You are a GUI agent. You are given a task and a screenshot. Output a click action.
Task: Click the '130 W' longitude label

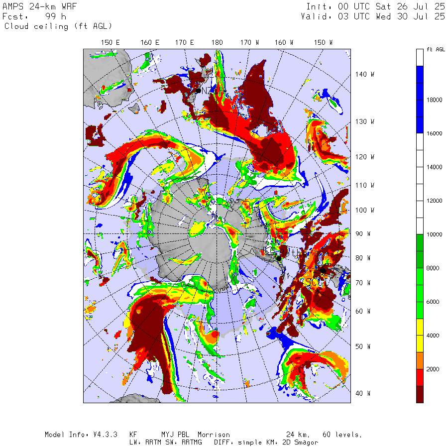pos(364,122)
